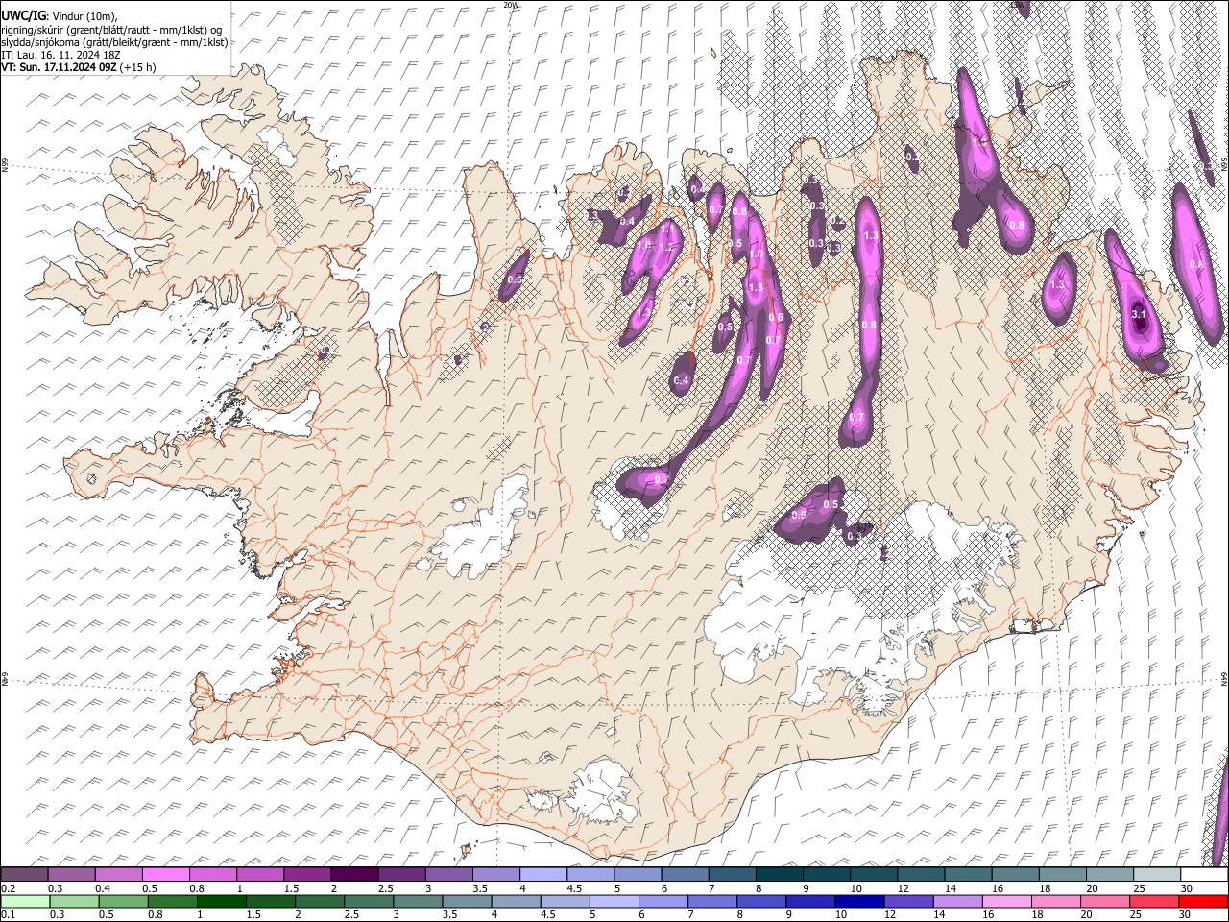The height and width of the screenshot is (922, 1229).
Task: Click the '0.1' number in lower legend
Action: 8,914
